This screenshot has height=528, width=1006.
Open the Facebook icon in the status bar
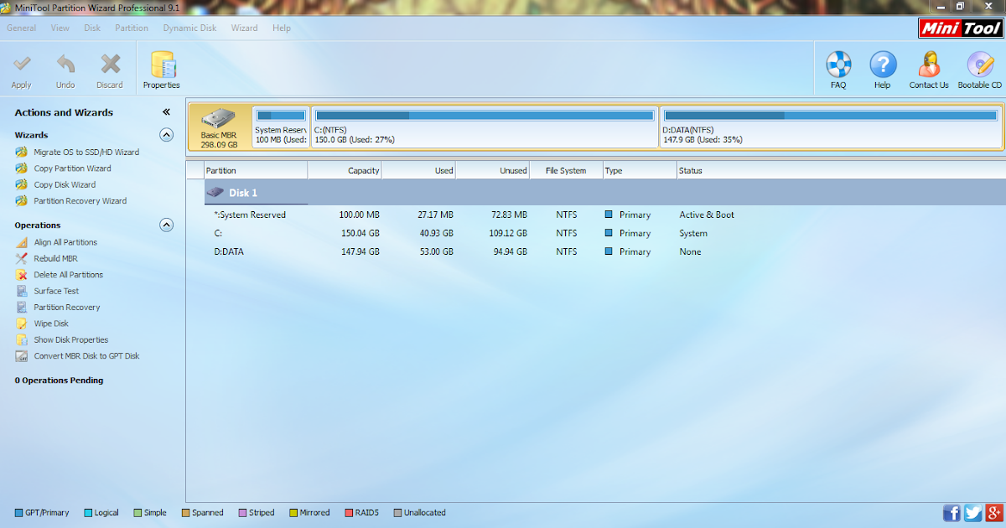click(952, 512)
